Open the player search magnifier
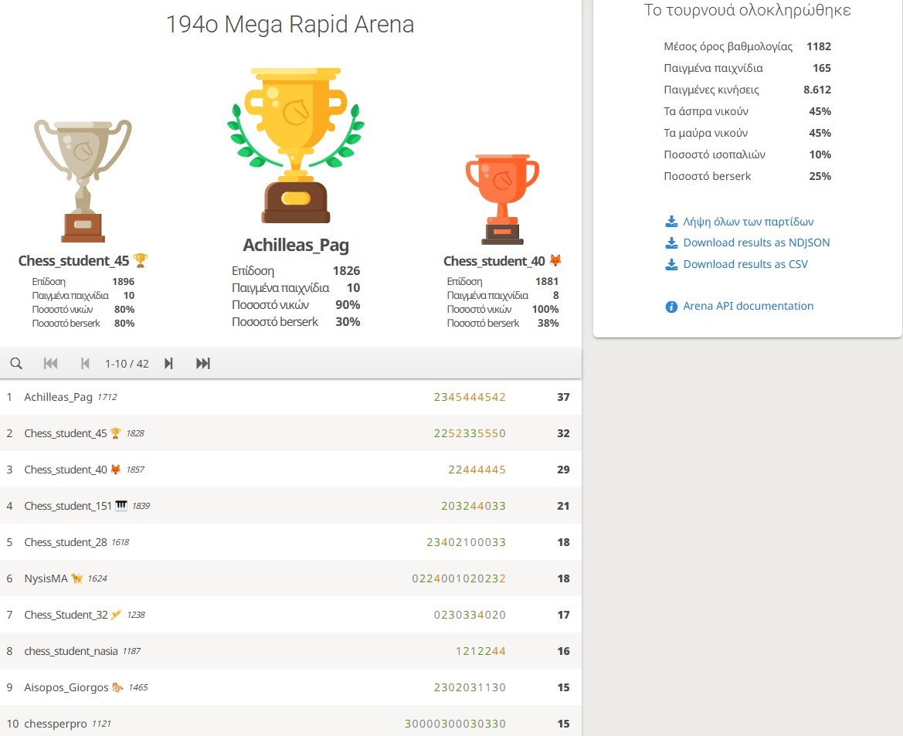 tap(16, 363)
